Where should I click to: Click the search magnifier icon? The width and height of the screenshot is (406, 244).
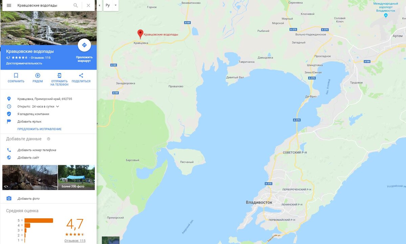pyautogui.click(x=76, y=5)
